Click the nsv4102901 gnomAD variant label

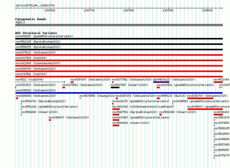tap(185, 85)
